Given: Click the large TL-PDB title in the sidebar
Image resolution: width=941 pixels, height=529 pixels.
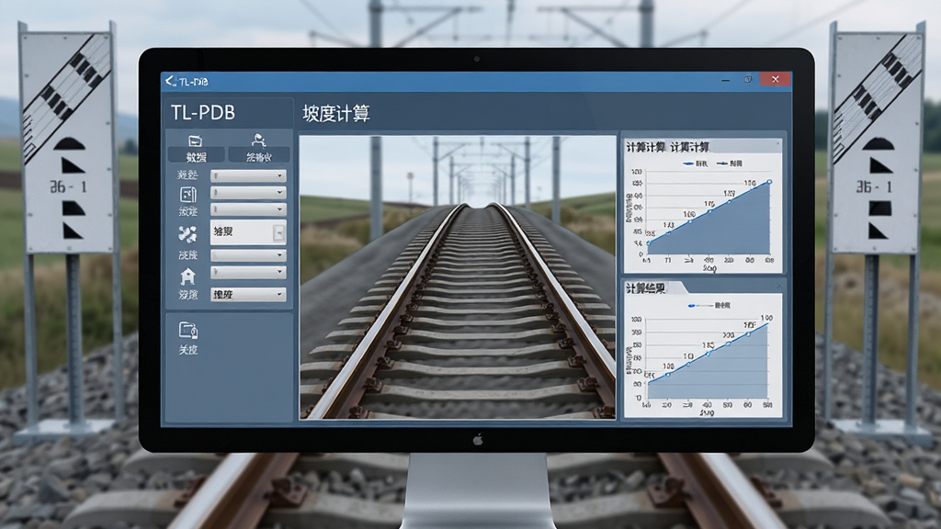Looking at the screenshot, I should click(x=203, y=112).
